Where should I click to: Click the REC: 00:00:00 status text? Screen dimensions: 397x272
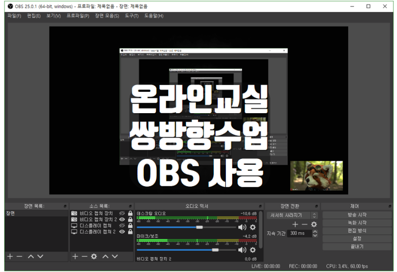tap(303, 266)
